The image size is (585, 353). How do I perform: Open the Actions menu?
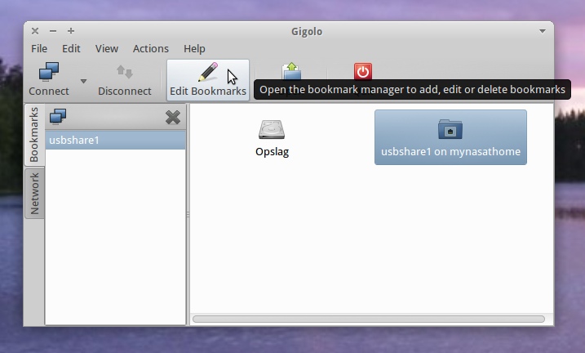151,48
